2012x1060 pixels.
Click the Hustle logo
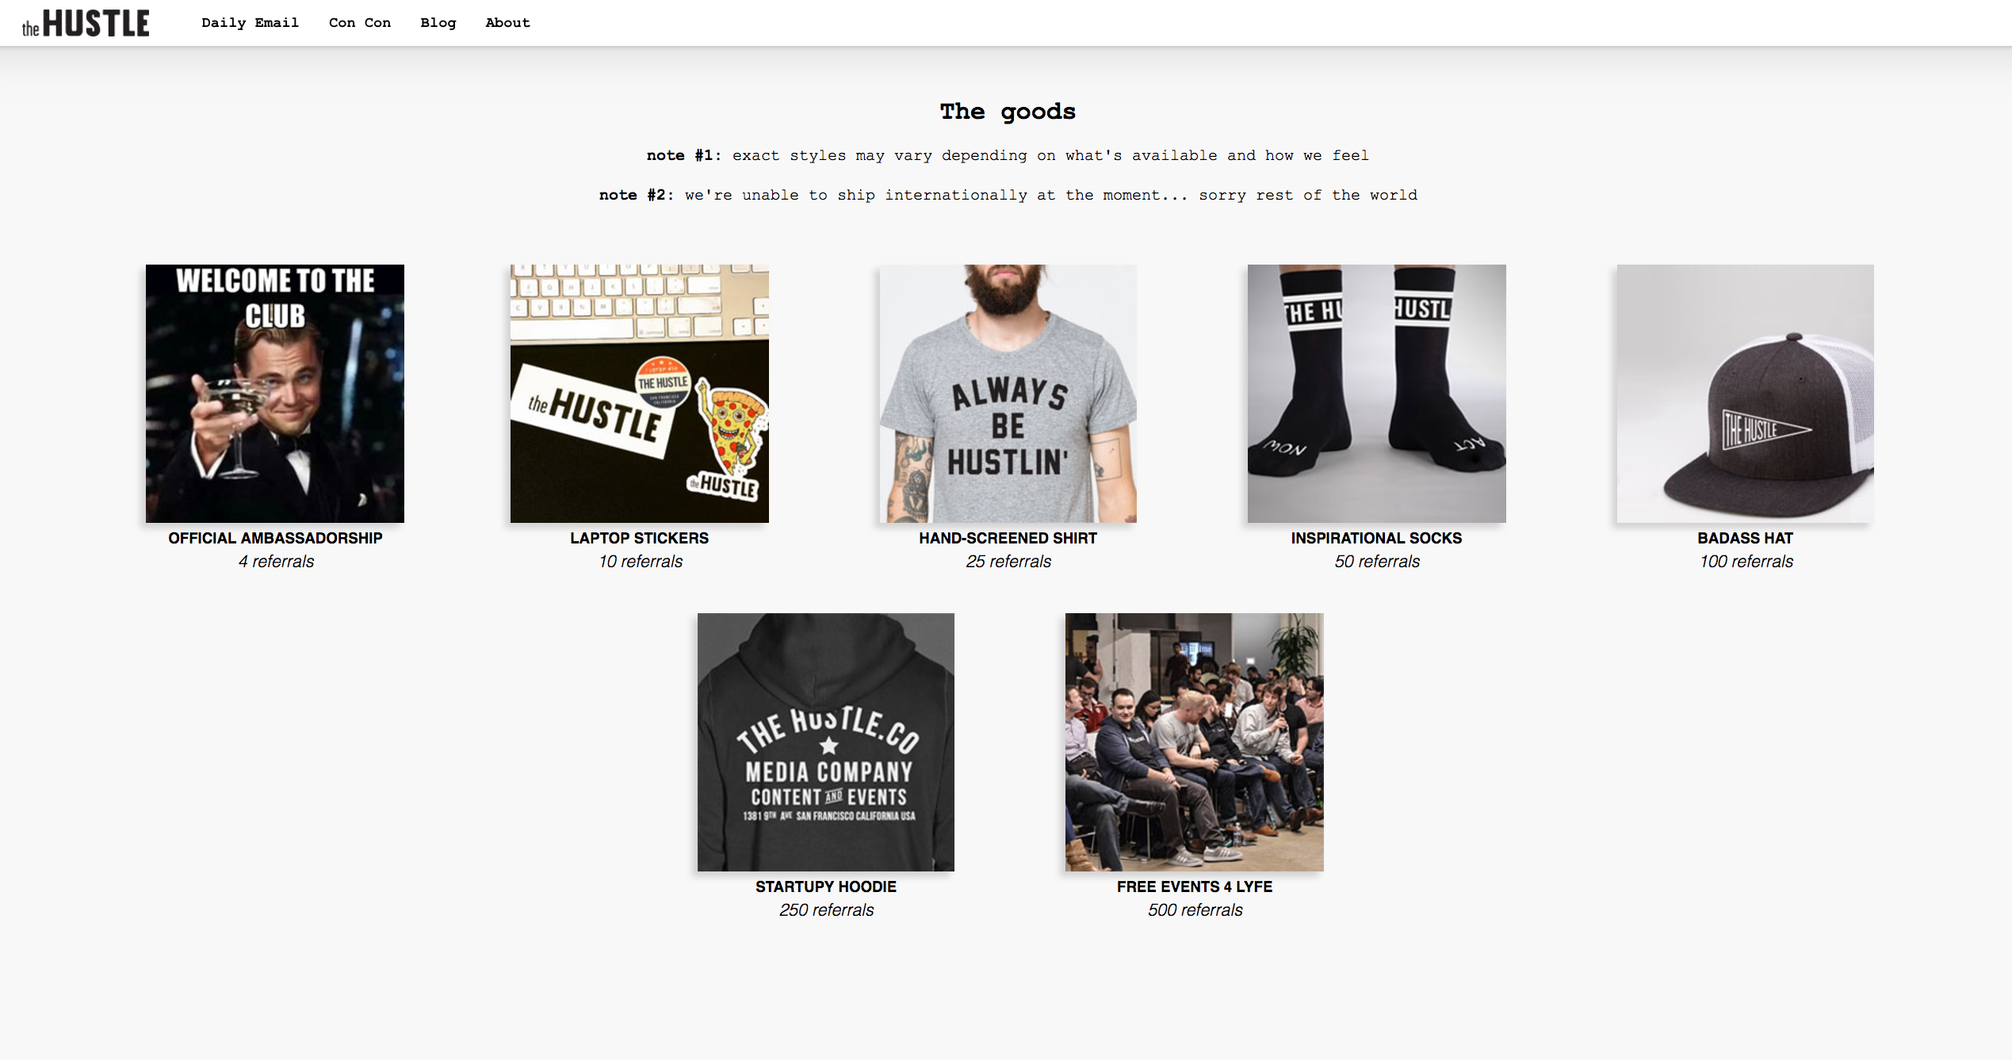point(86,24)
